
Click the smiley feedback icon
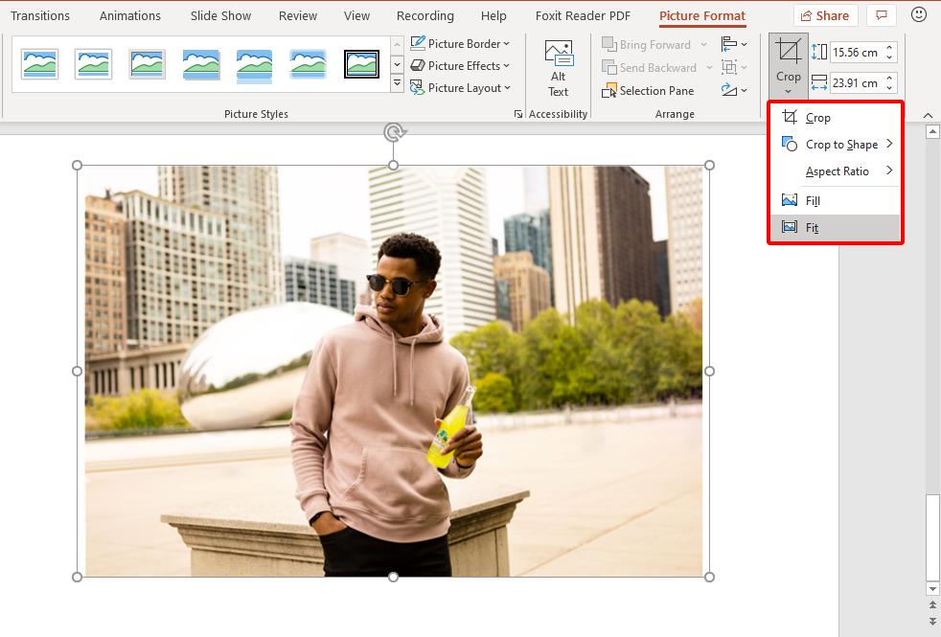(919, 15)
